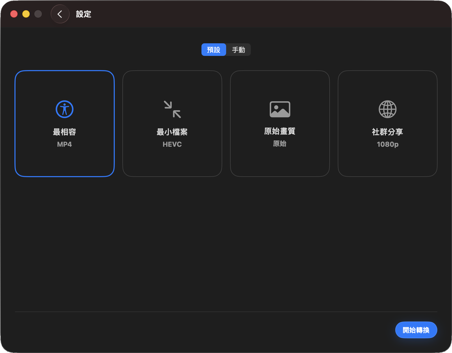Click the compress arrows icon for 最小檔案
452x353 pixels.
point(172,109)
